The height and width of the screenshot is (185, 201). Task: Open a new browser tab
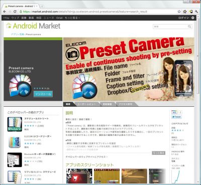[42, 6]
